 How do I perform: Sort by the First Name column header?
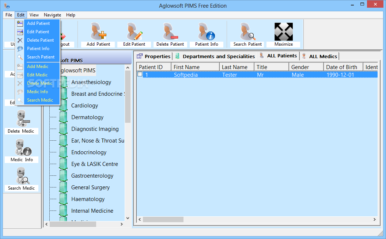[x=195, y=67]
